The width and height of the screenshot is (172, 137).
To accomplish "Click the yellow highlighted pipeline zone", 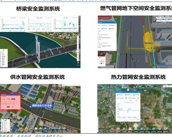I will point(149,41).
